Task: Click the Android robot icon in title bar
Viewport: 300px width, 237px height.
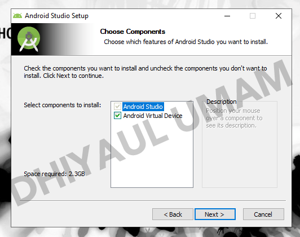Action: coord(17,16)
